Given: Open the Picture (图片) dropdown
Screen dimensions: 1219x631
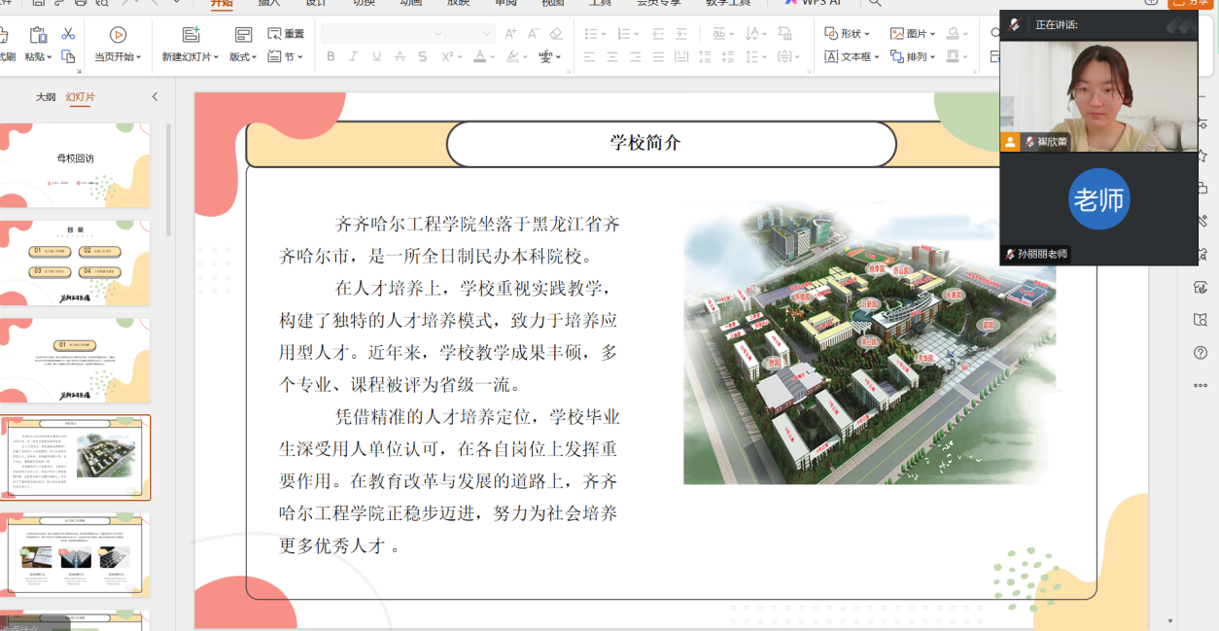Looking at the screenshot, I should point(913,34).
